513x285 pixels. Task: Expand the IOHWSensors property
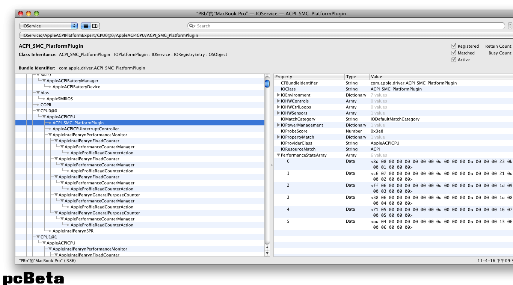point(278,113)
